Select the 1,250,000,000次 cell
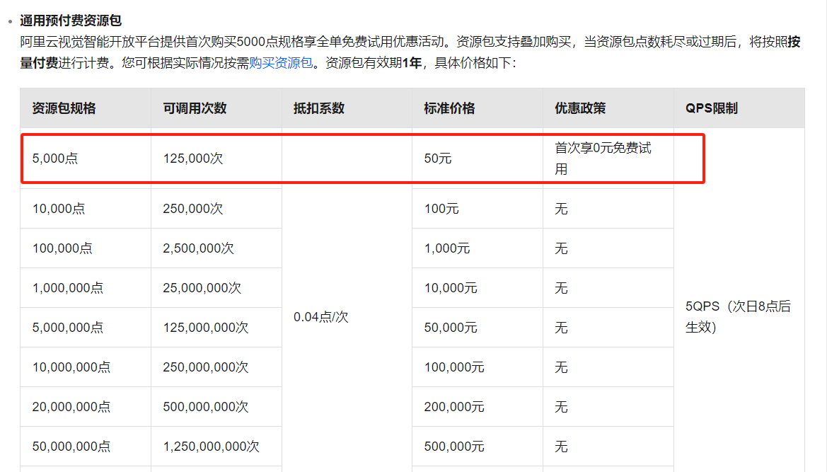 tap(216, 446)
